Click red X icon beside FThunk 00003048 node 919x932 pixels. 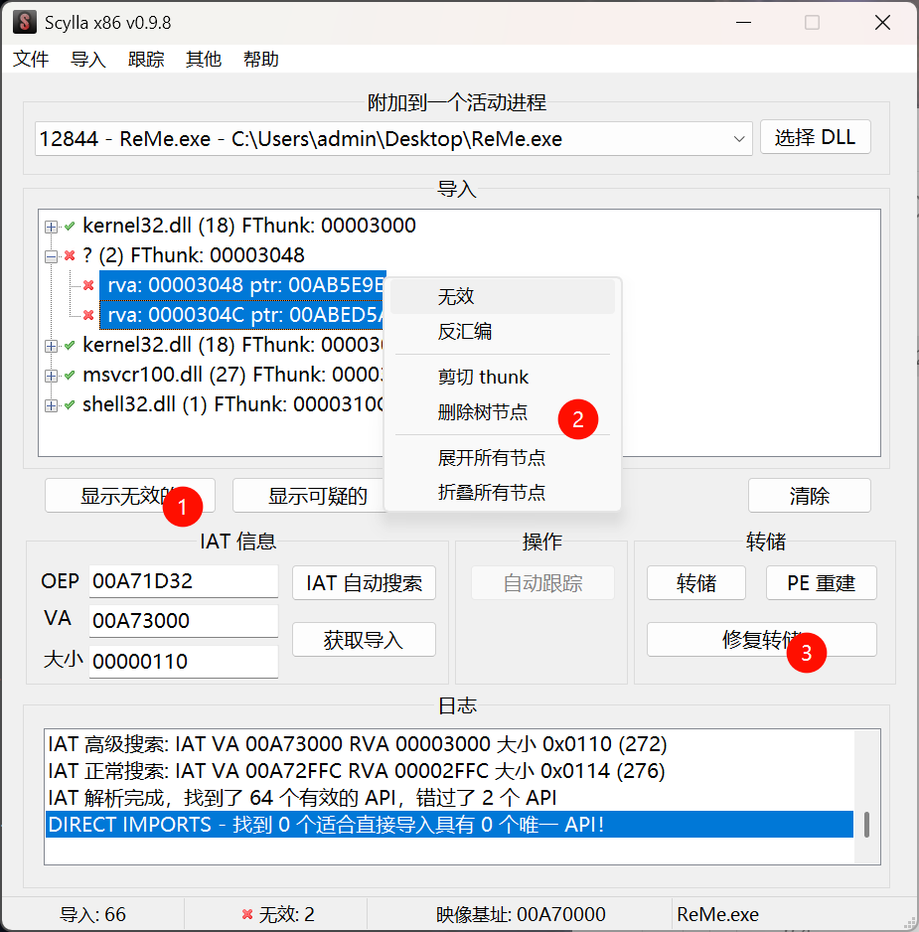[70, 255]
